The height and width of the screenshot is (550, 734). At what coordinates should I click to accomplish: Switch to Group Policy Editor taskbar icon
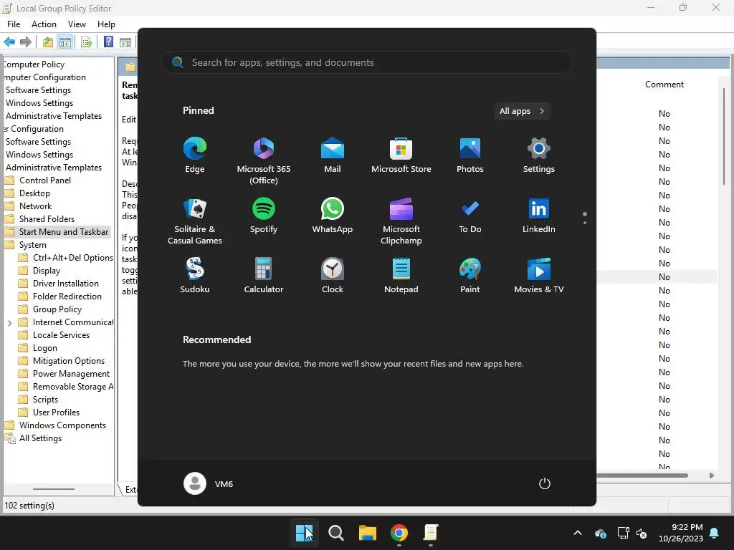pos(431,533)
